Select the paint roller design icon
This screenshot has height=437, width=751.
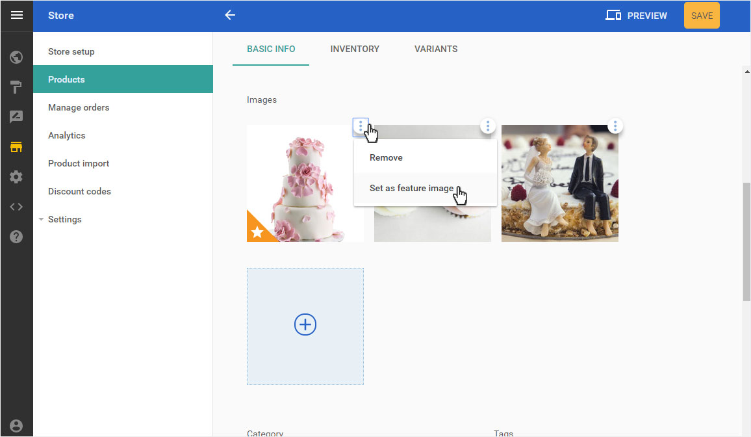click(16, 87)
